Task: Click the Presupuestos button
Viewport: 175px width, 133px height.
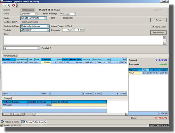Action: click(x=158, y=32)
